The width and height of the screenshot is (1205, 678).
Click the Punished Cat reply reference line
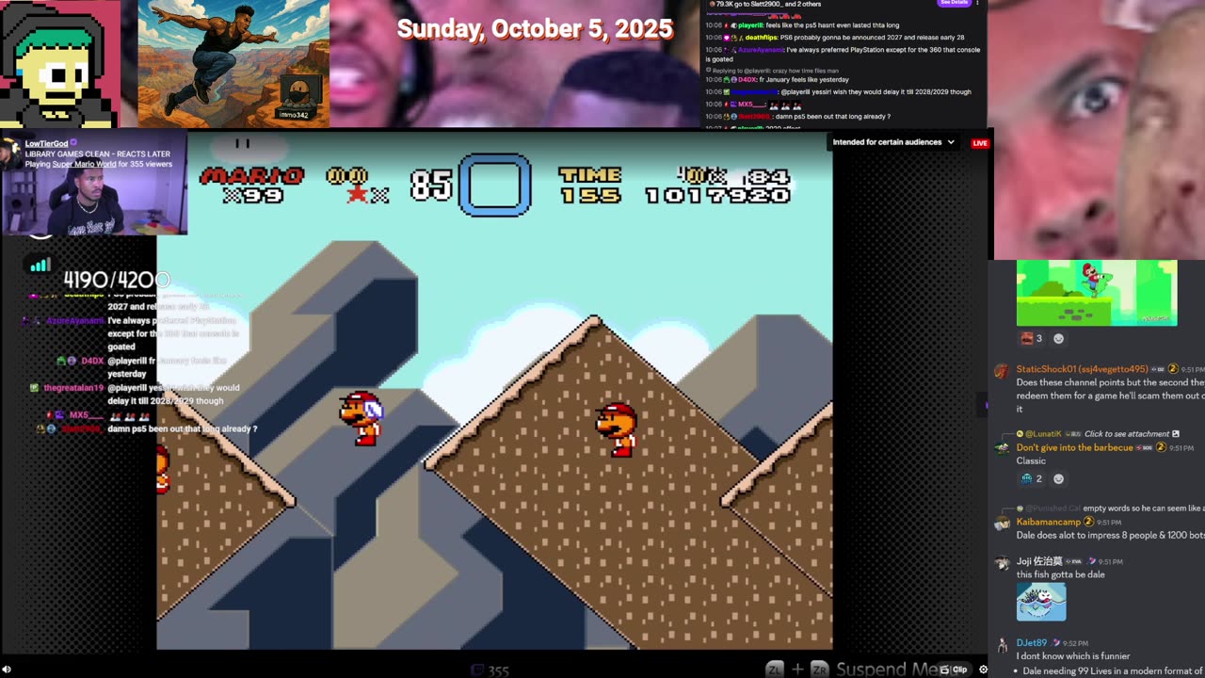[x=1109, y=508]
